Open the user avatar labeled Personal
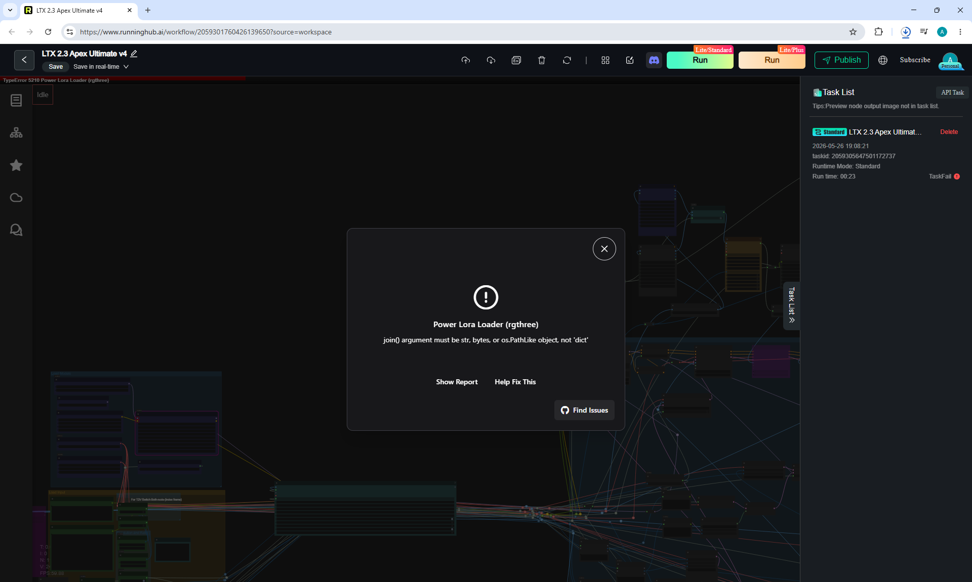 [x=950, y=61]
